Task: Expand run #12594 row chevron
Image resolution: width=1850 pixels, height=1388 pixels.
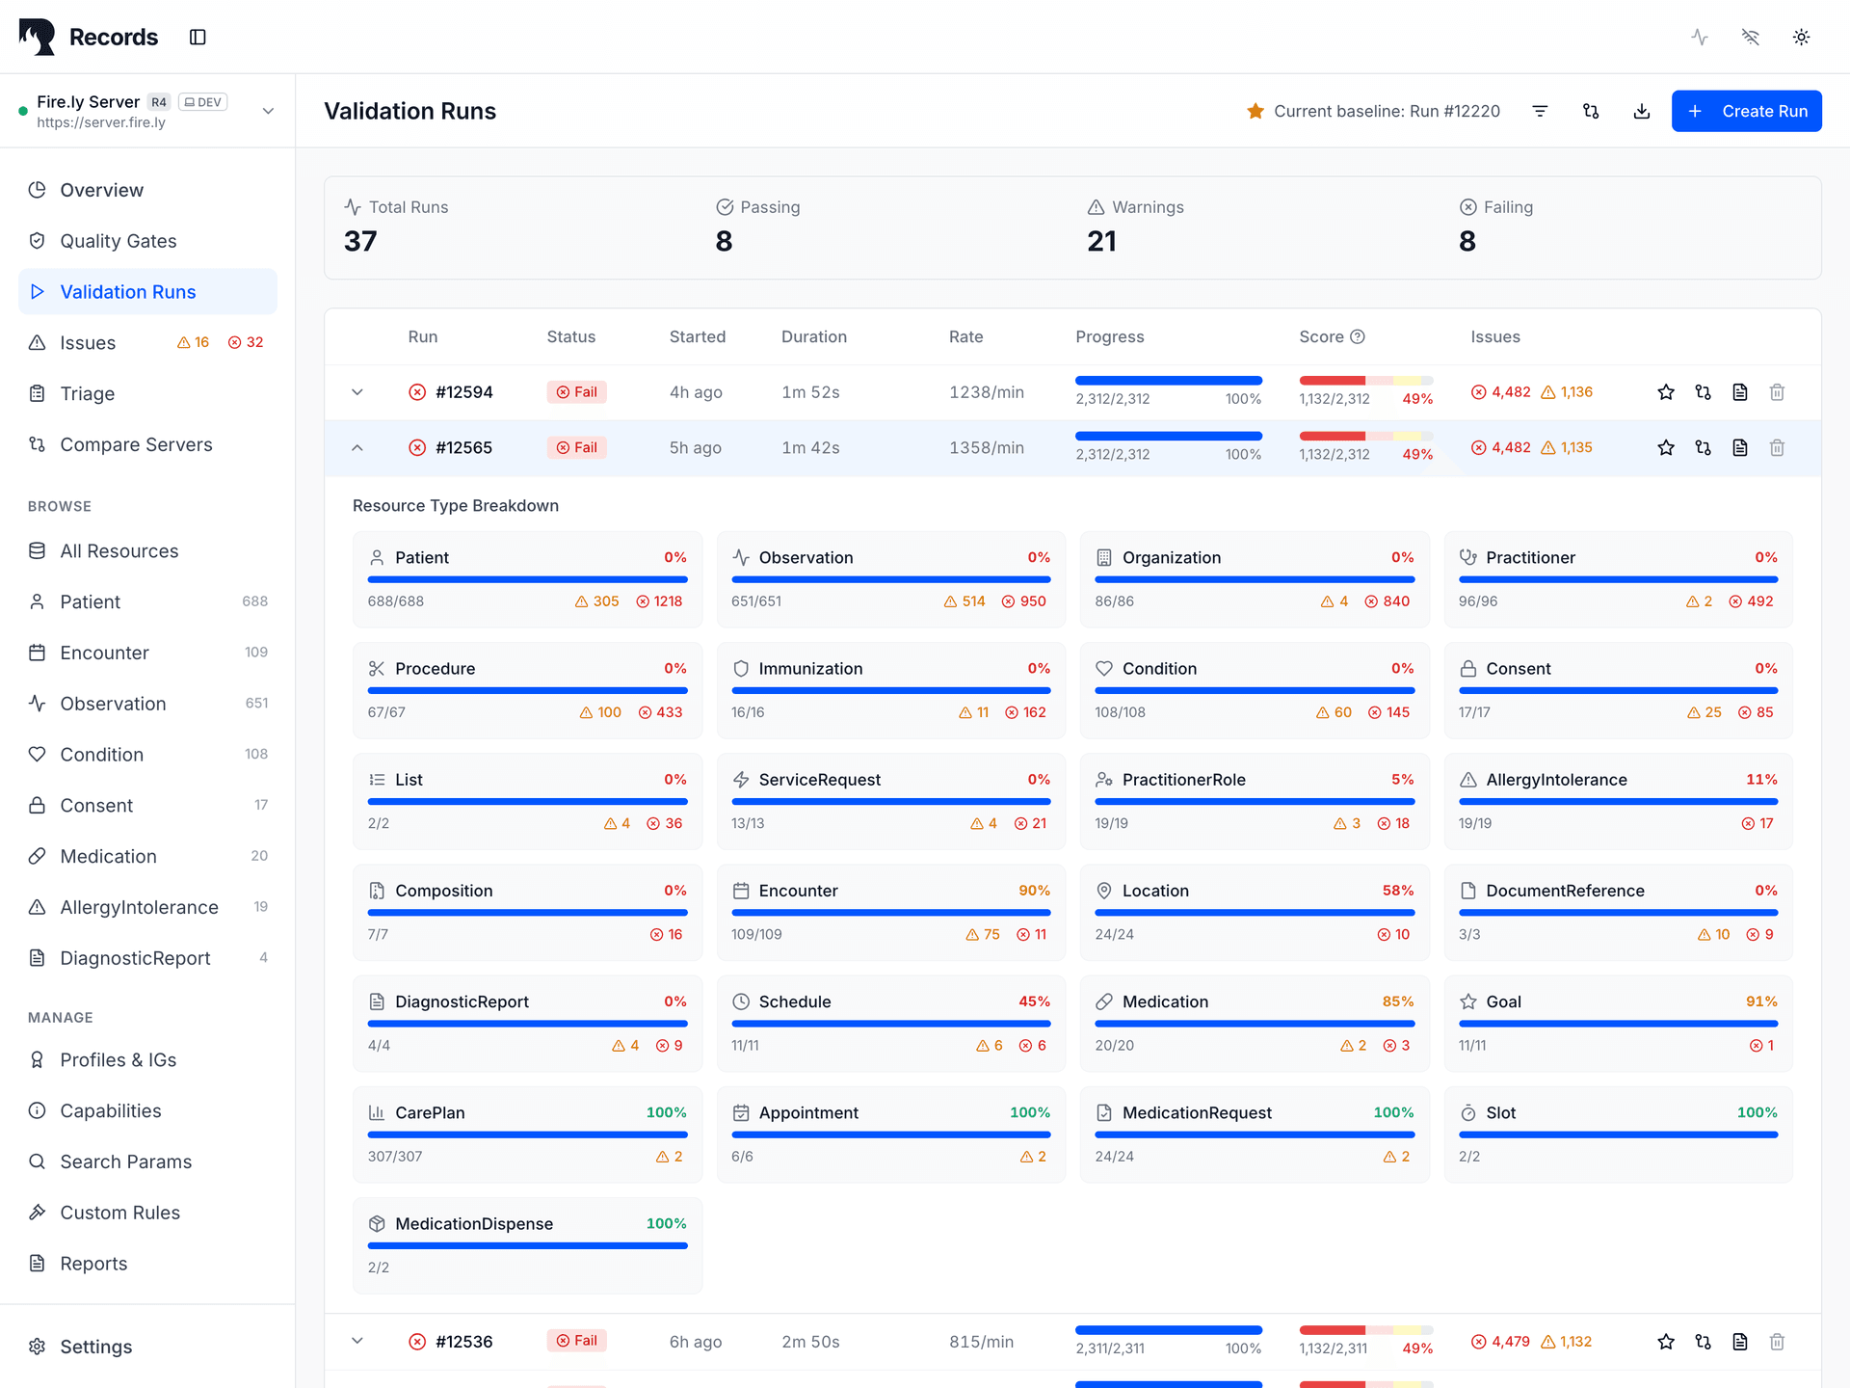Action: [x=357, y=392]
